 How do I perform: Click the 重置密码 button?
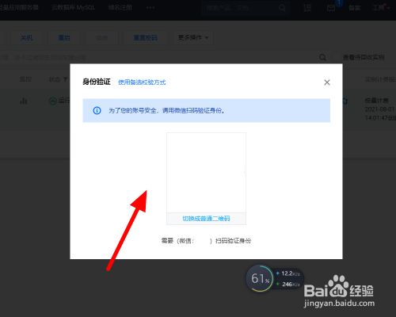coord(145,38)
